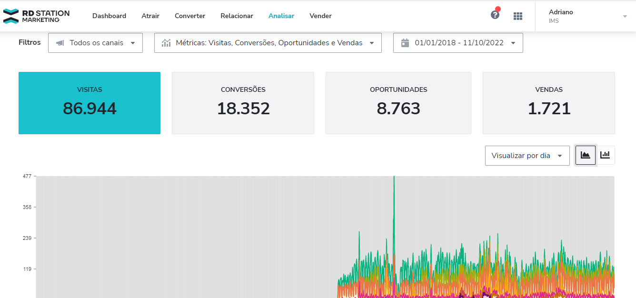Select the Vendas 1.721 card
The width and height of the screenshot is (636, 298).
coord(549,103)
